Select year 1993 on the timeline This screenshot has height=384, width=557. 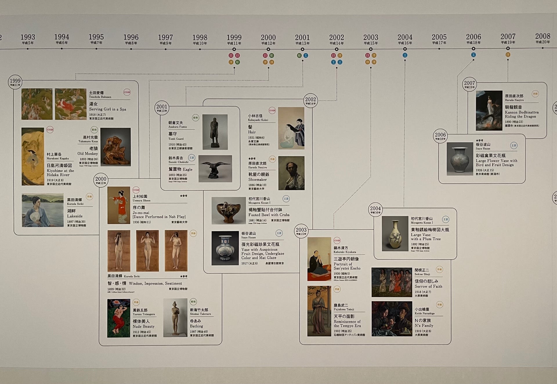[x=28, y=39]
